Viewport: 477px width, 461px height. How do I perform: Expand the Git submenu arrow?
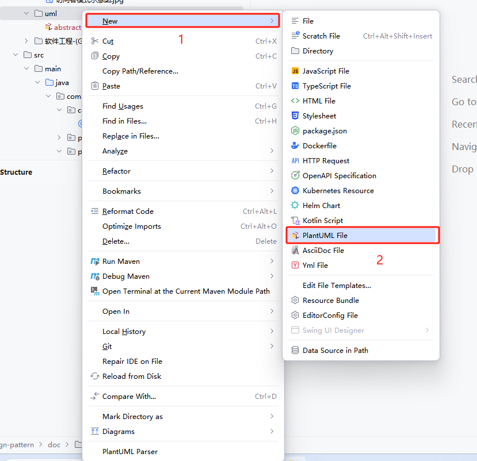272,347
